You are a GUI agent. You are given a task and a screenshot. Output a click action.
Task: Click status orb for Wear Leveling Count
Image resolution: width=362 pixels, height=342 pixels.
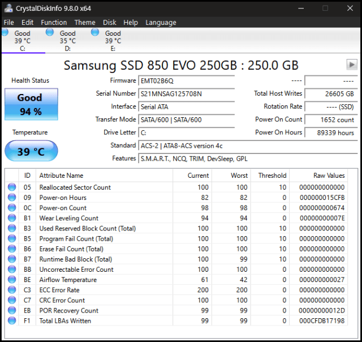click(x=12, y=217)
